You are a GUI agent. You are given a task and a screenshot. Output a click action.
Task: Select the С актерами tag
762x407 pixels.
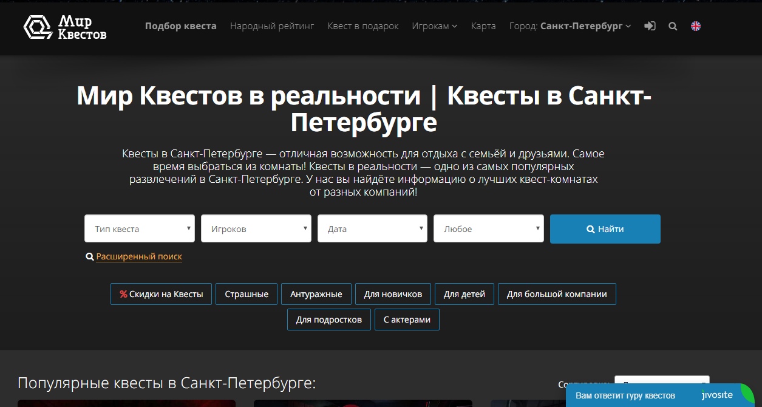click(407, 320)
